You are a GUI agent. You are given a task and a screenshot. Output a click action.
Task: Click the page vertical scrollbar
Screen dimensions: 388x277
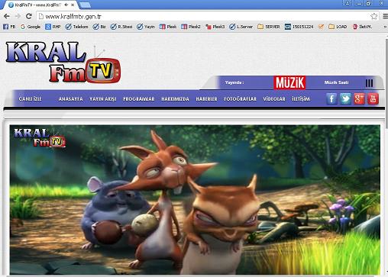pos(386,153)
